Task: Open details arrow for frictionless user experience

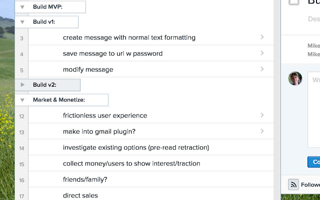Action: [x=262, y=115]
